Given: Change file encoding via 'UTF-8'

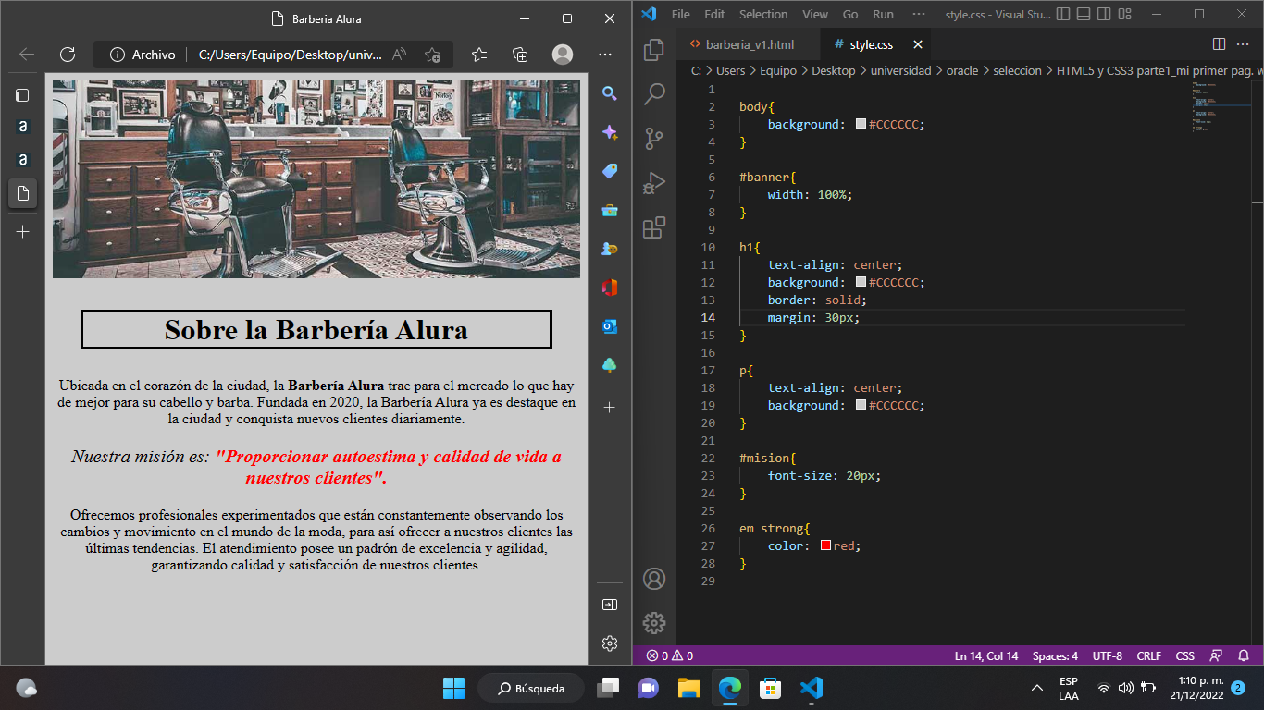Looking at the screenshot, I should pos(1107,655).
